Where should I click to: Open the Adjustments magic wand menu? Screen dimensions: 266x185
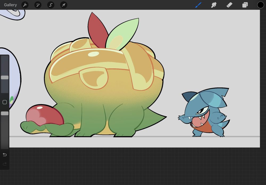pos(38,5)
